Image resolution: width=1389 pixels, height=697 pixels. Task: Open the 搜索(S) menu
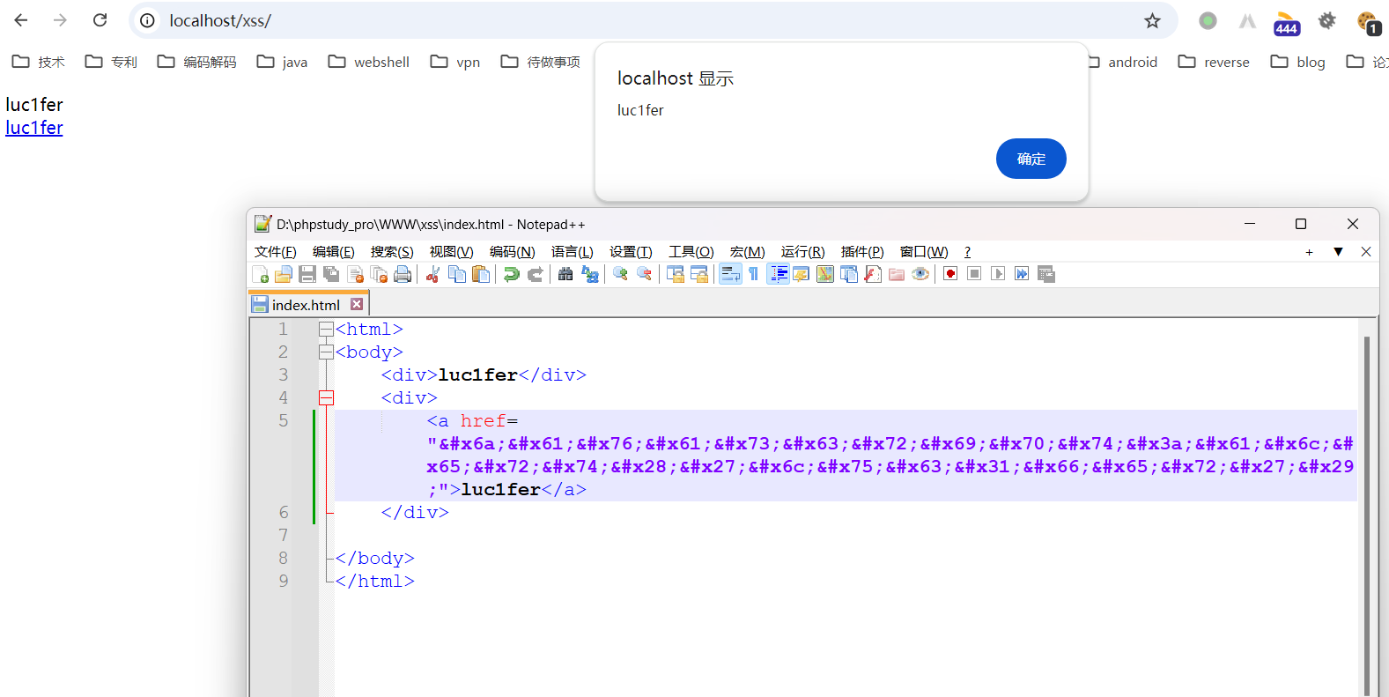[392, 252]
